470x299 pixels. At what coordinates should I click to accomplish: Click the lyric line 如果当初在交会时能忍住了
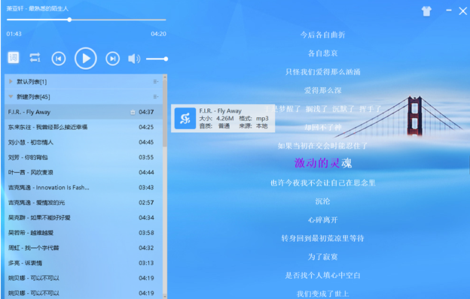pos(323,146)
